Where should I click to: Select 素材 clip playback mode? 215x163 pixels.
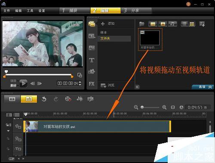click(13, 86)
